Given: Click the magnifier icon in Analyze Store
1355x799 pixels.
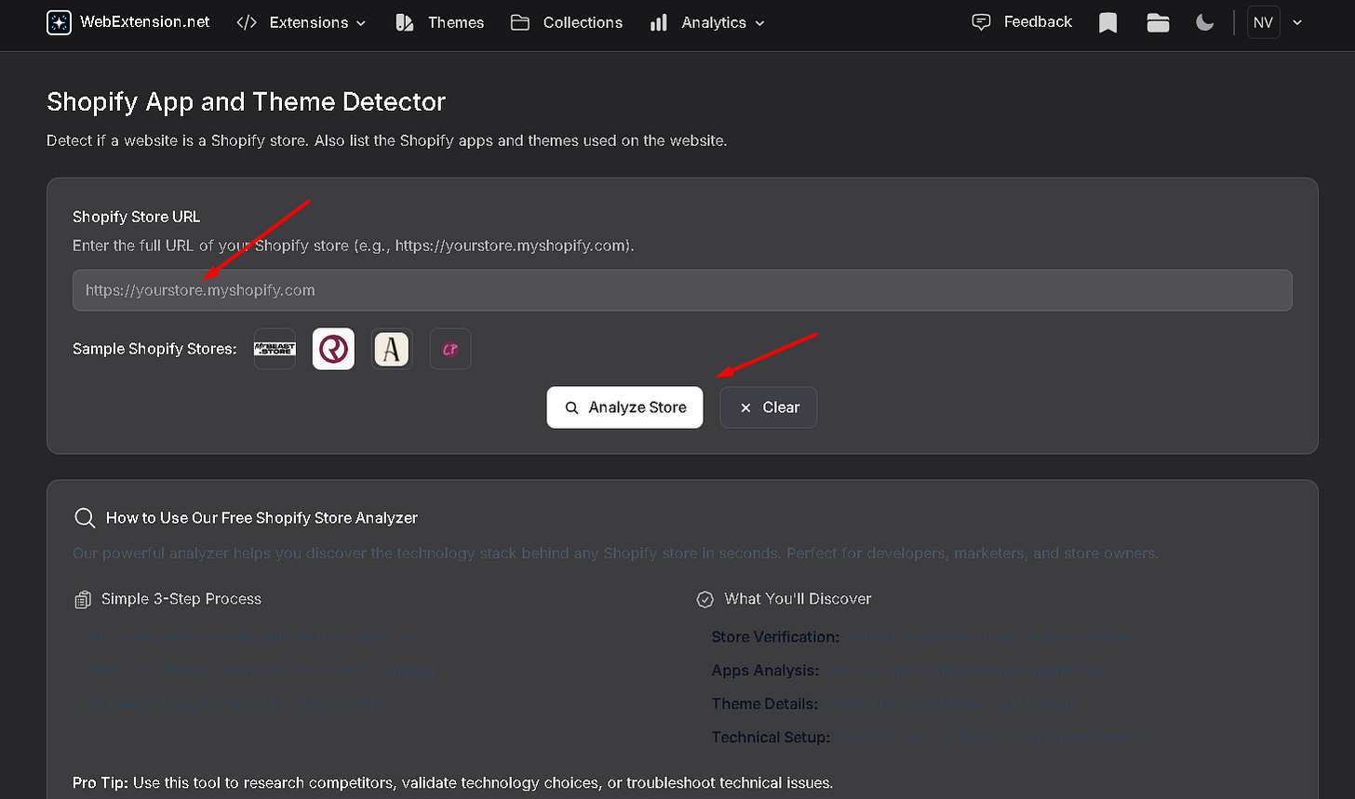Looking at the screenshot, I should pyautogui.click(x=572, y=408).
